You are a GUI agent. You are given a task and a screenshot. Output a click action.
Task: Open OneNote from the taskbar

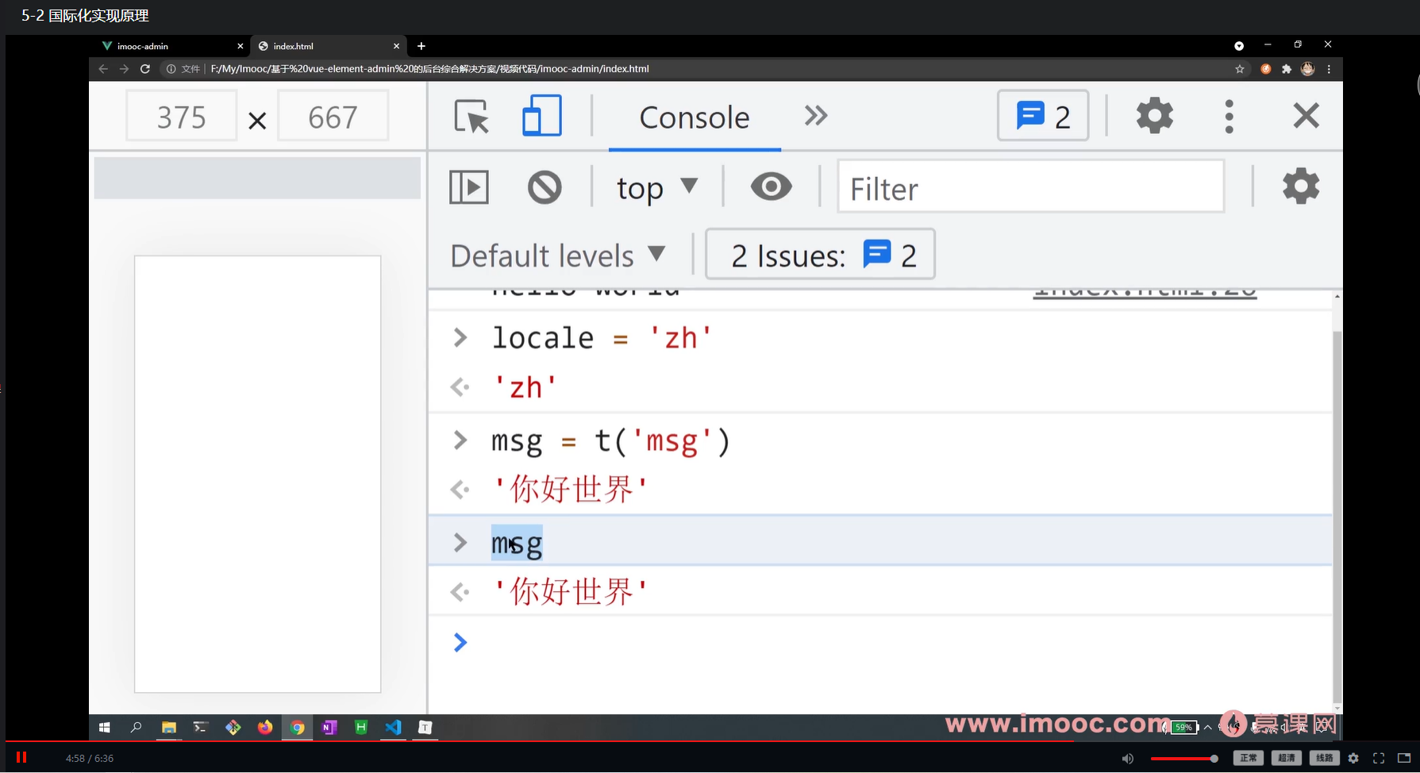coord(329,727)
